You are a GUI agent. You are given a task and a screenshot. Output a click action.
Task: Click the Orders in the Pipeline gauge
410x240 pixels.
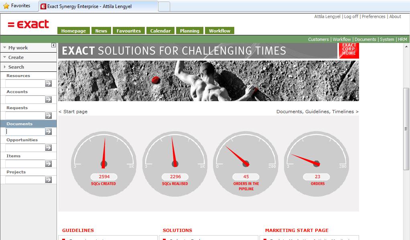pos(246,164)
